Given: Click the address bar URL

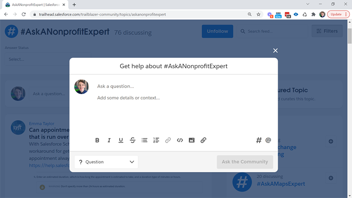Looking at the screenshot, I should (x=103, y=15).
